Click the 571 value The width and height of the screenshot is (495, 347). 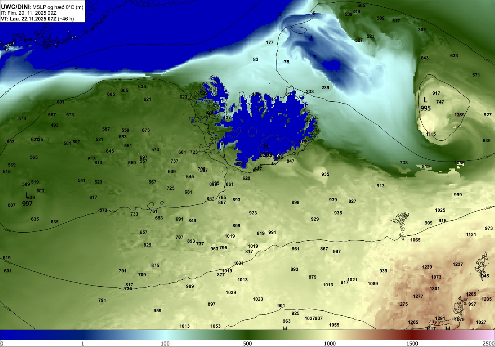pos(476,75)
